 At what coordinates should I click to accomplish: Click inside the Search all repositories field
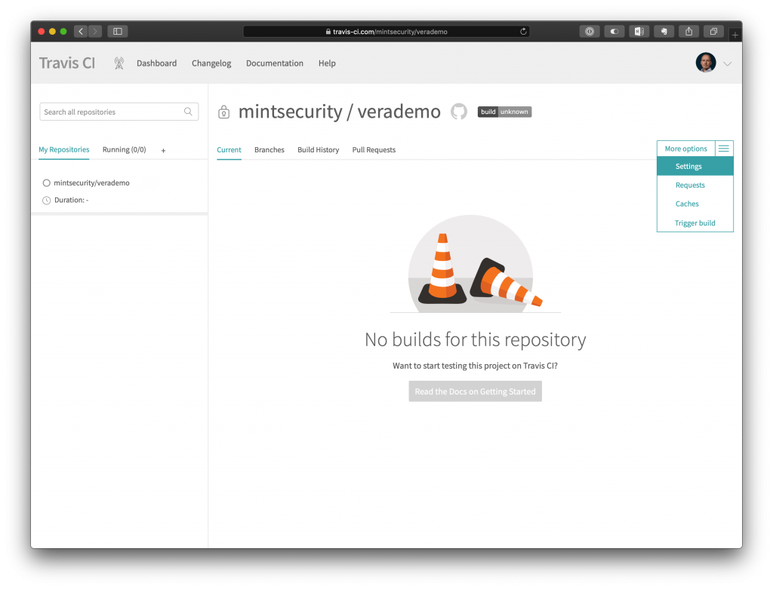tap(106, 111)
